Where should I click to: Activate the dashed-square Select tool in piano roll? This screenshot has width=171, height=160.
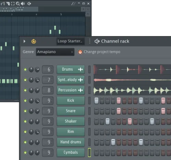(x=13, y=4)
